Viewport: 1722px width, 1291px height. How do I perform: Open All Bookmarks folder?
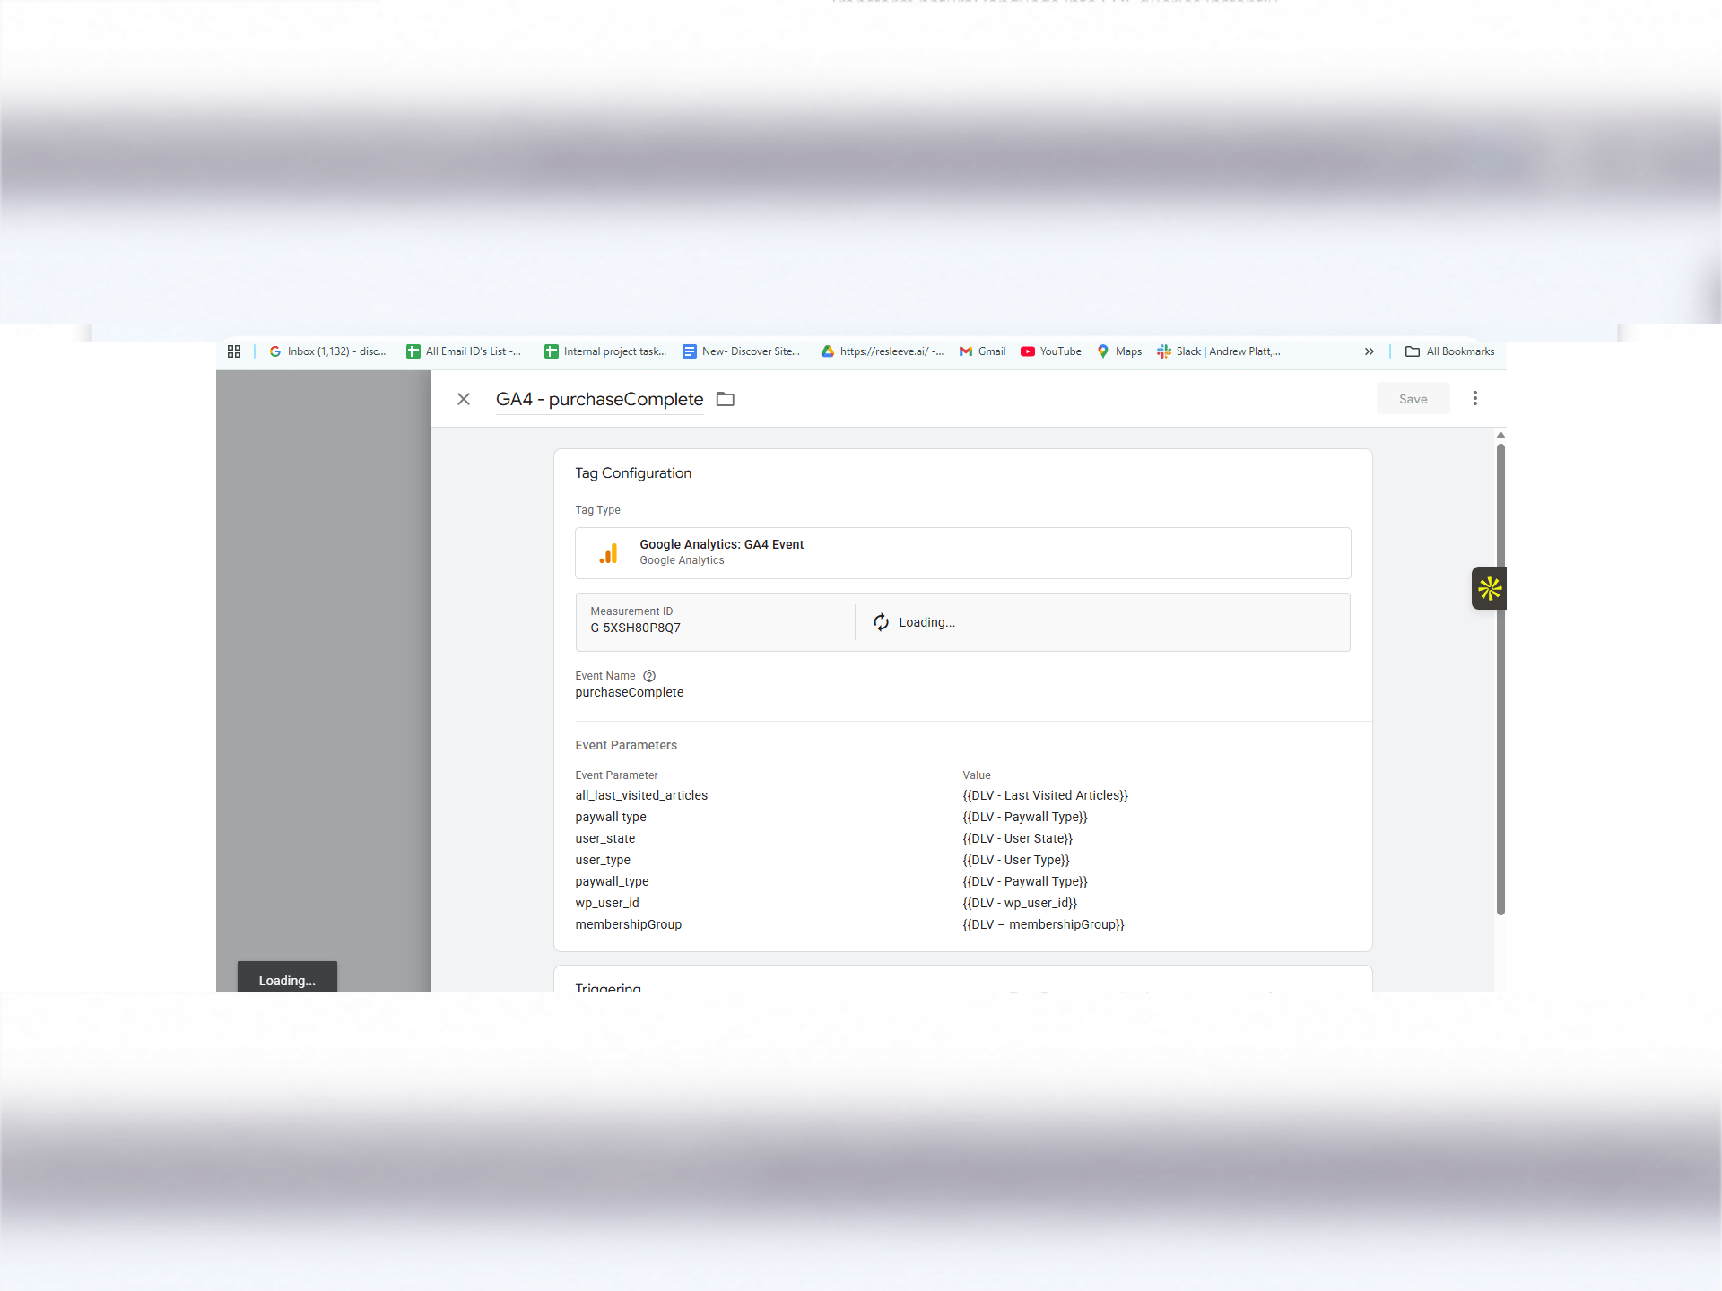tap(1450, 351)
